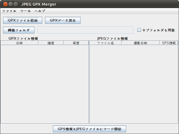
Task: Open the ファイル menu
Action: pos(9,11)
